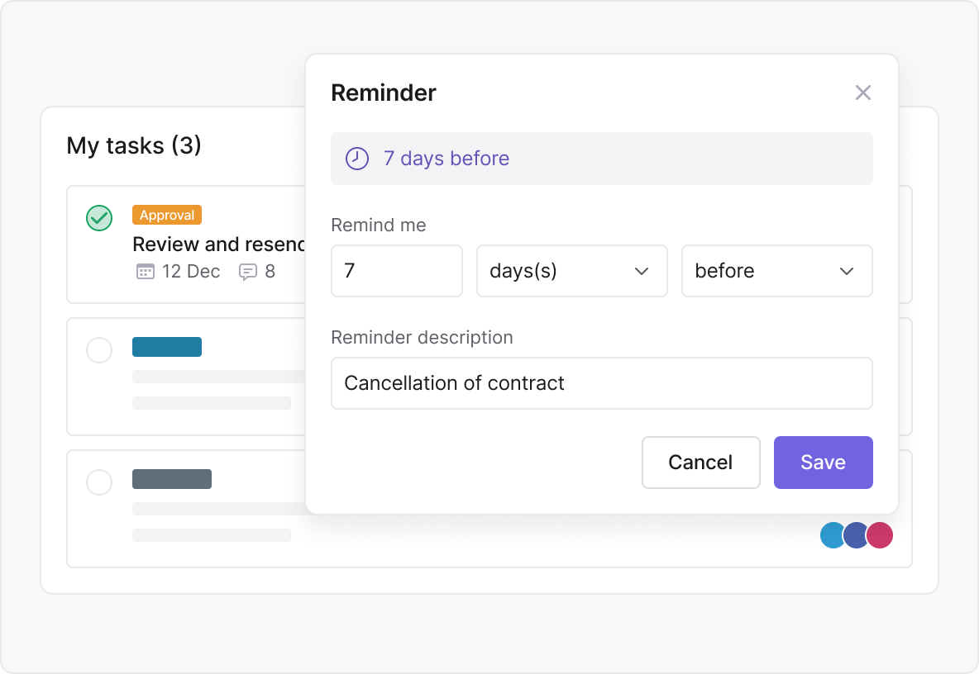Mark 'Review and resend' task as incomplete

tap(99, 217)
